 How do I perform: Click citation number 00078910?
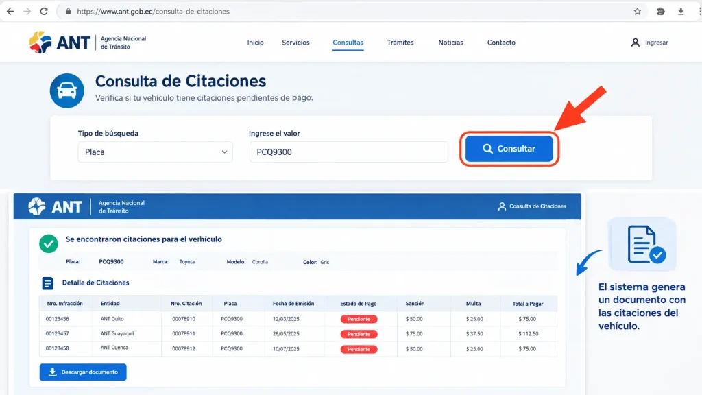pyautogui.click(x=184, y=319)
